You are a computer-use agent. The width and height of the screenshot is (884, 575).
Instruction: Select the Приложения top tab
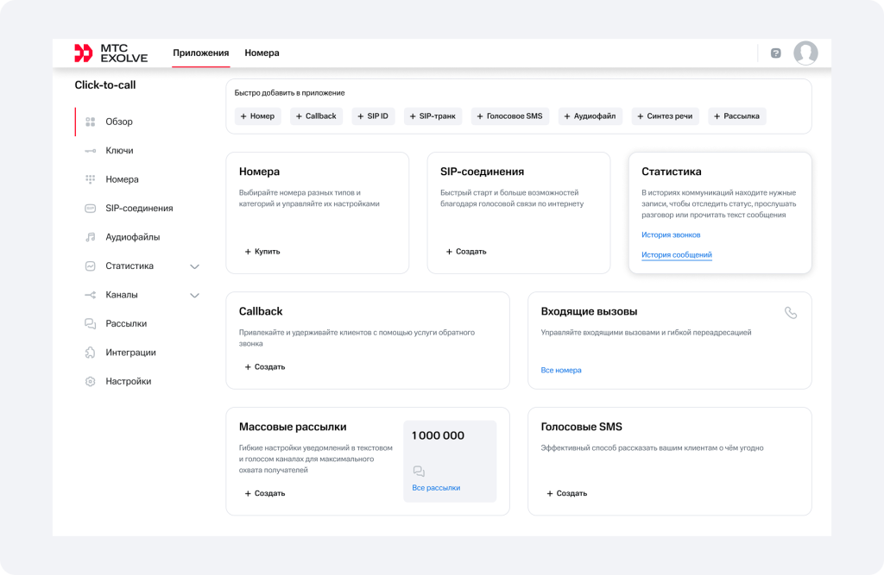pos(200,53)
